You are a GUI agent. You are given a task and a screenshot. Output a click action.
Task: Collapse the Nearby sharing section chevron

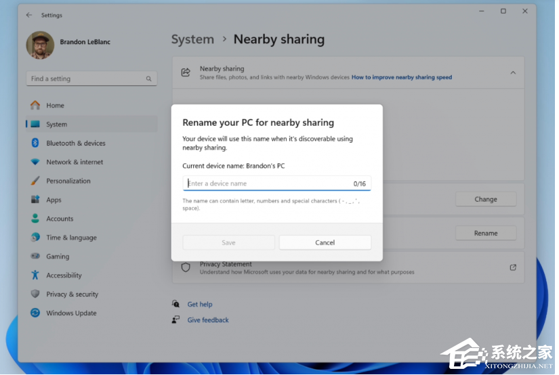click(513, 73)
